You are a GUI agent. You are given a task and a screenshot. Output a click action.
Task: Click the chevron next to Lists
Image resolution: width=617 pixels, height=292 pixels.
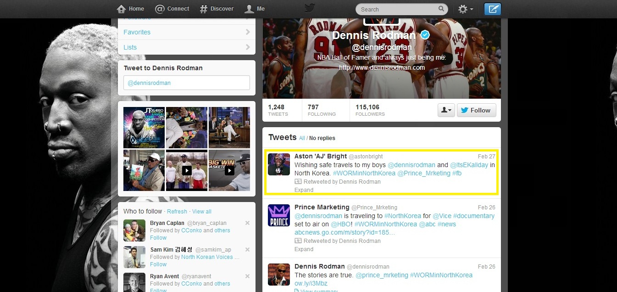[248, 47]
